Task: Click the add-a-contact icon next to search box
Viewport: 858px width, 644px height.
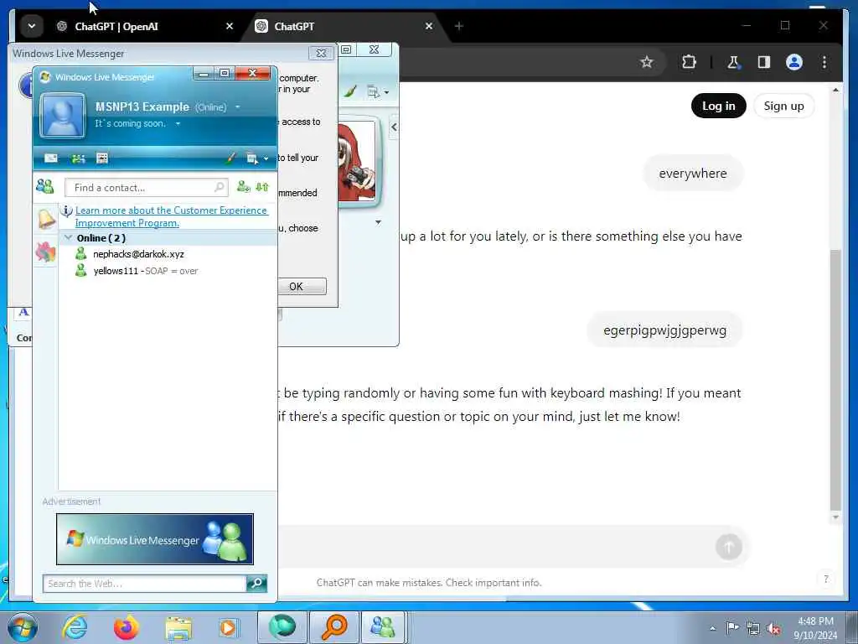Action: coord(243,187)
